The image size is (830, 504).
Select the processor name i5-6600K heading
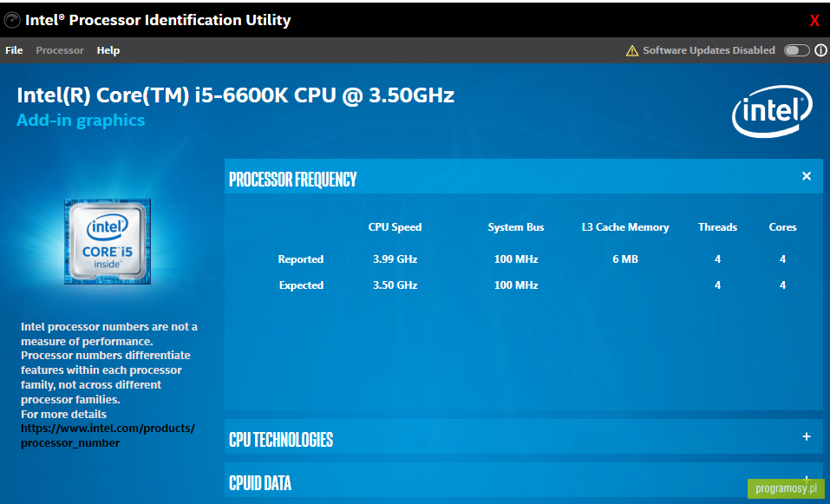coord(236,95)
